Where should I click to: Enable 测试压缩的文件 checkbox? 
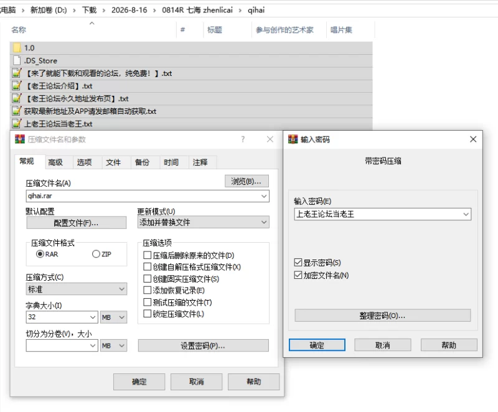(x=147, y=302)
